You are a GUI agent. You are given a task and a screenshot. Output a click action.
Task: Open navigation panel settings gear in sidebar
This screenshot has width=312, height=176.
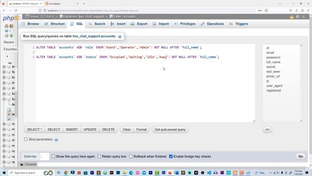point(6,36)
